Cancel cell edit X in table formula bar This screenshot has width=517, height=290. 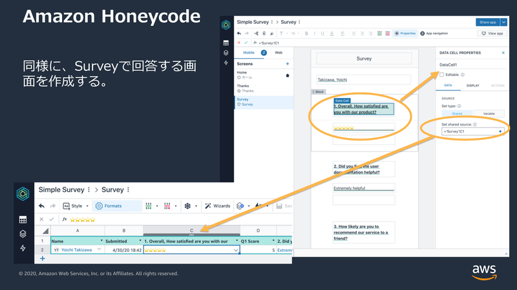[41, 219]
